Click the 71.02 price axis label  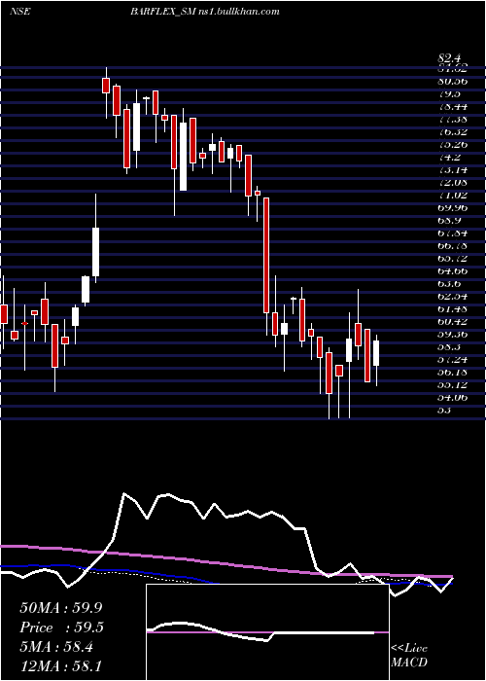pyautogui.click(x=453, y=195)
